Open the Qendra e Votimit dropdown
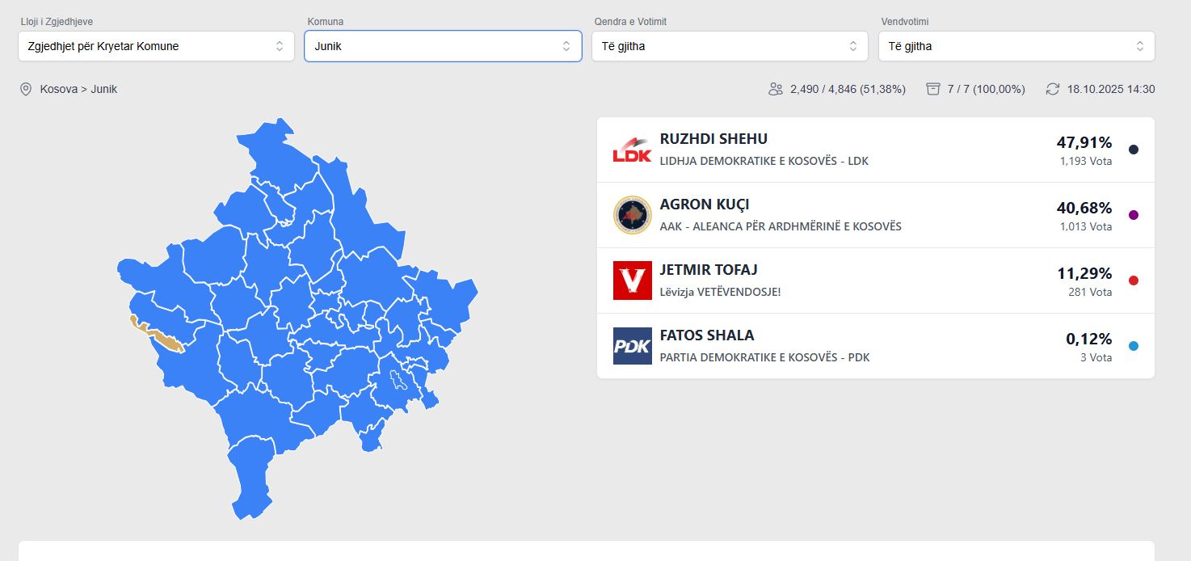The width and height of the screenshot is (1191, 561). tap(730, 46)
